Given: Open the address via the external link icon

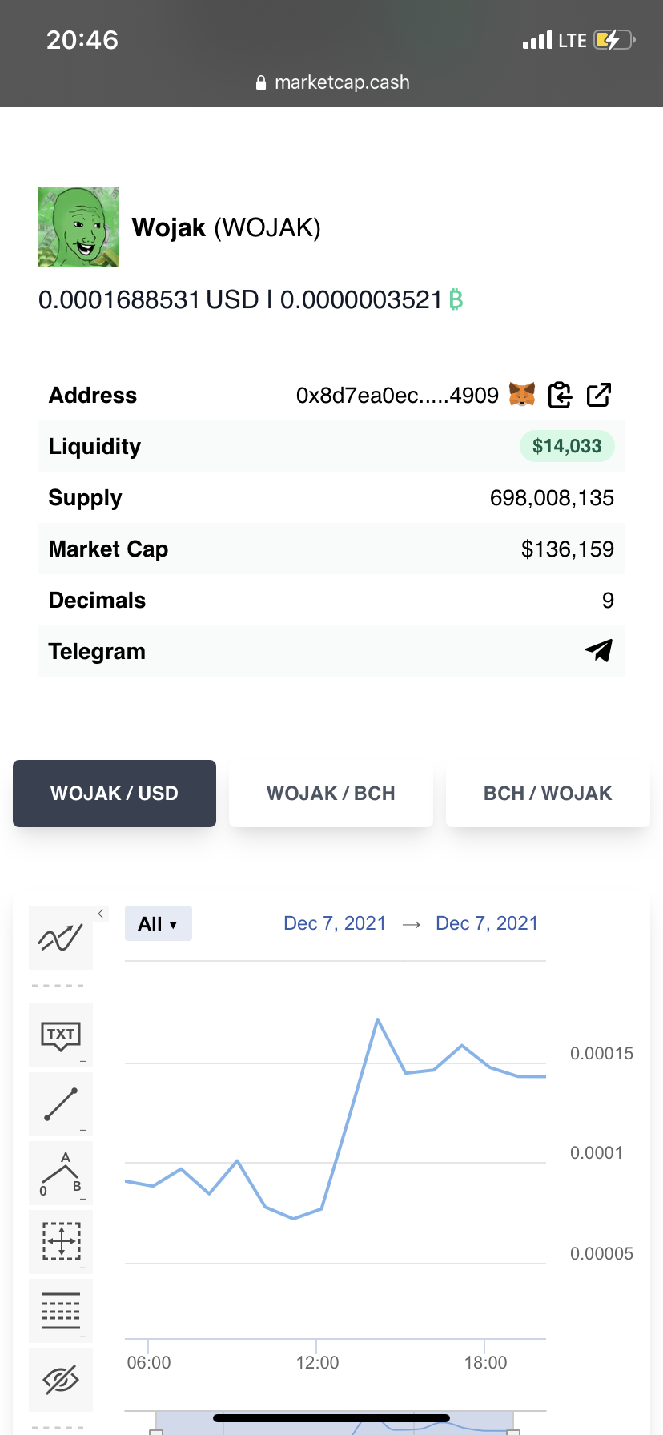Looking at the screenshot, I should (x=599, y=395).
